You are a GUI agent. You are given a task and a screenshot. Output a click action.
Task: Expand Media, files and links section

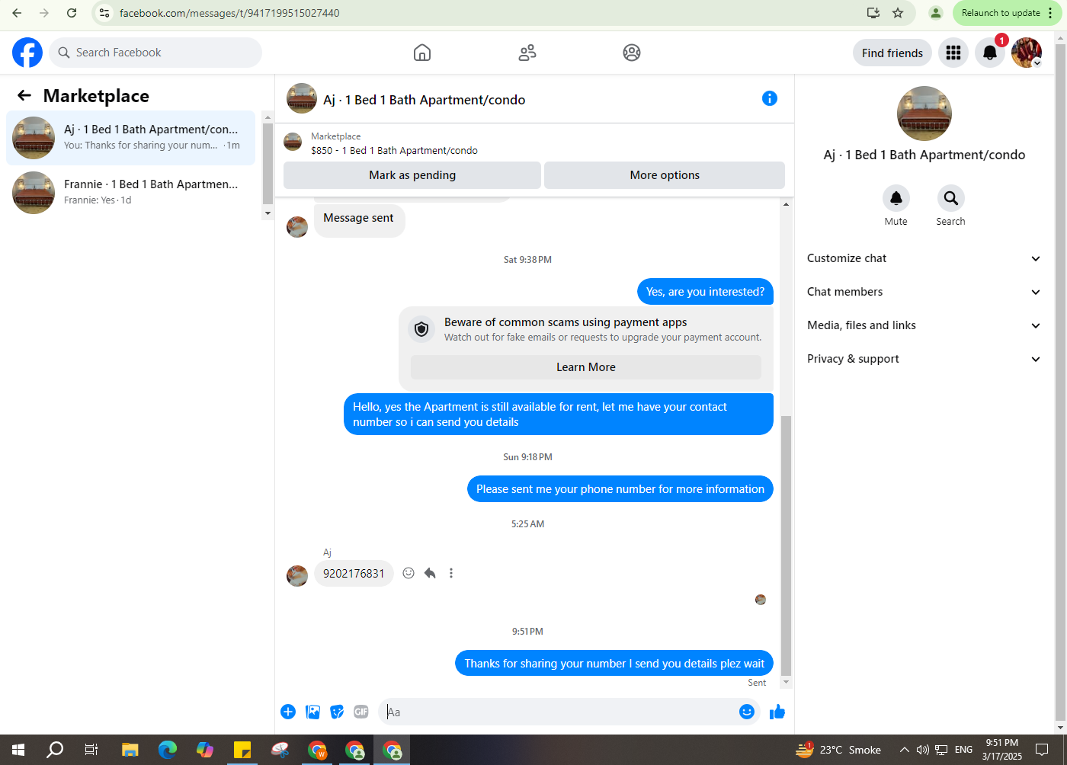click(x=924, y=325)
